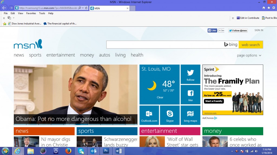
Task: Open the St. Louis weather tile
Action: click(160, 85)
